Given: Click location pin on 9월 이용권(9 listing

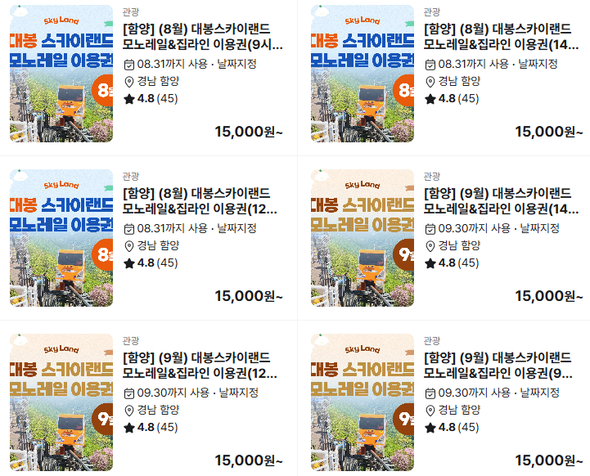Looking at the screenshot, I should [x=430, y=411].
